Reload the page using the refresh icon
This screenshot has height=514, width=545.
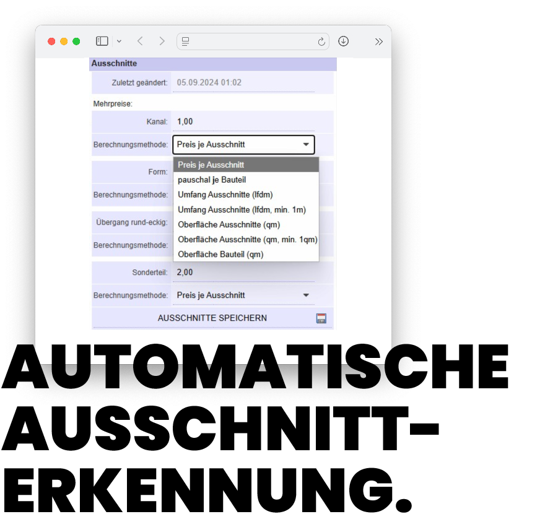click(321, 41)
